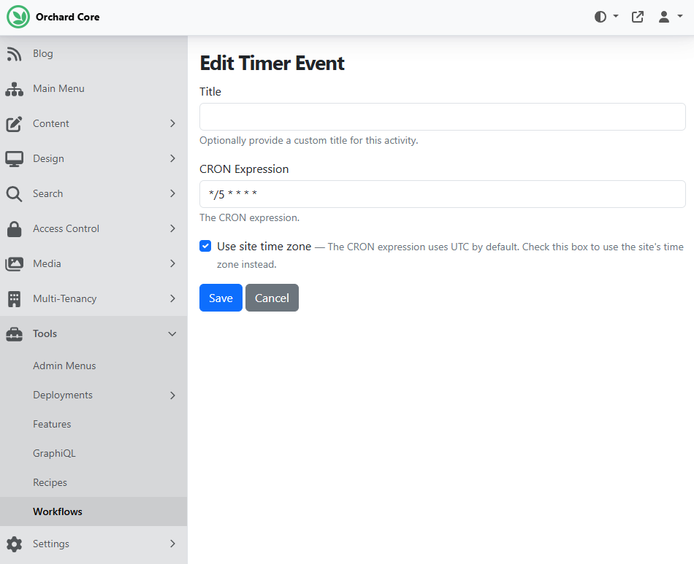The image size is (694, 564).
Task: Click the Search magnifier icon
Action: [x=14, y=193]
